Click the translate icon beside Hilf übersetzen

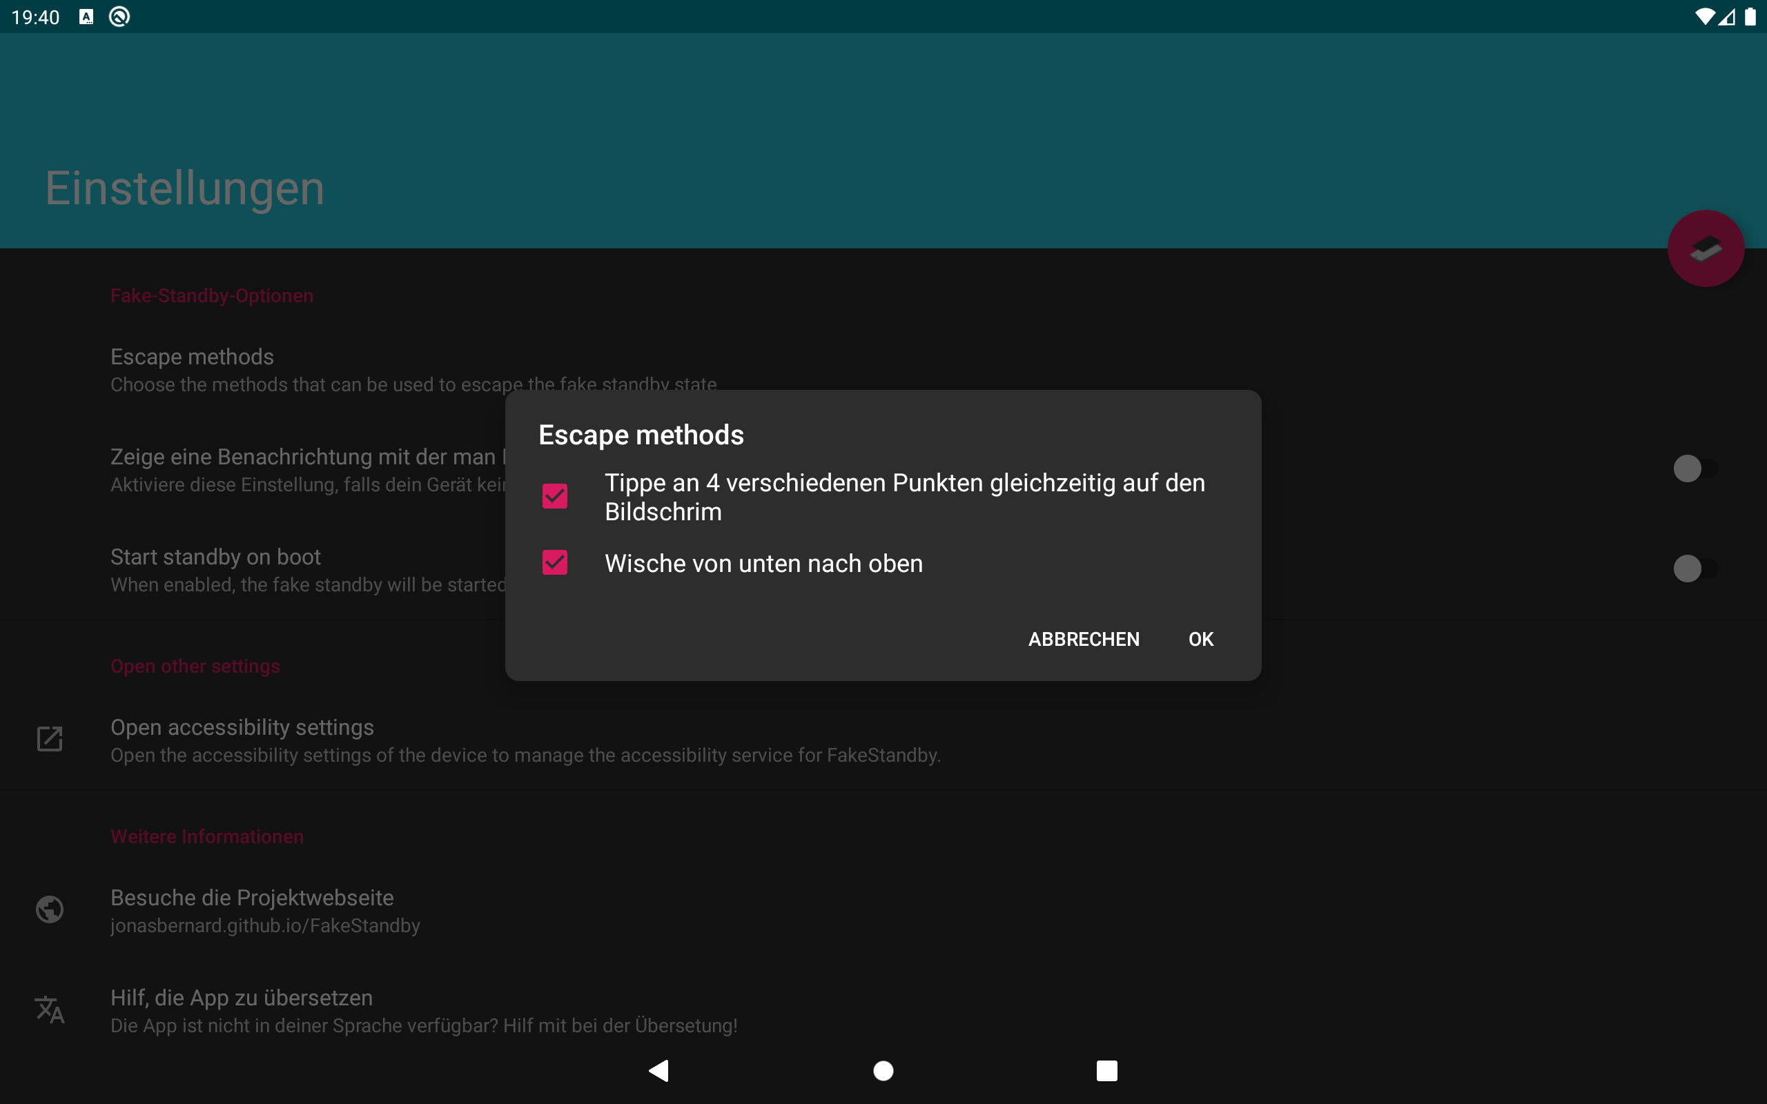(50, 1009)
